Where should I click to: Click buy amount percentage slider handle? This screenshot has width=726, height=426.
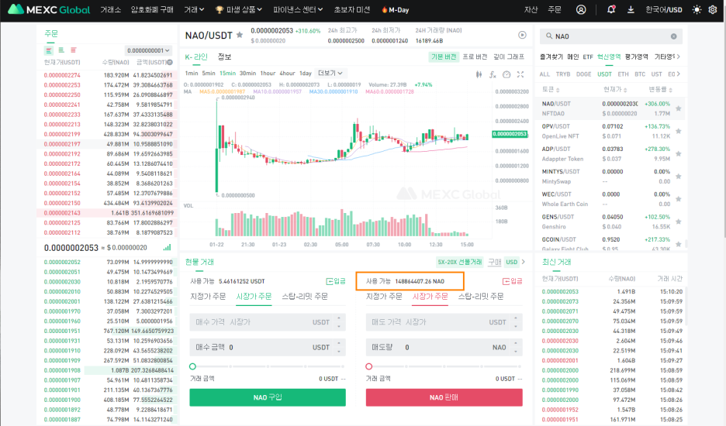(x=192, y=366)
